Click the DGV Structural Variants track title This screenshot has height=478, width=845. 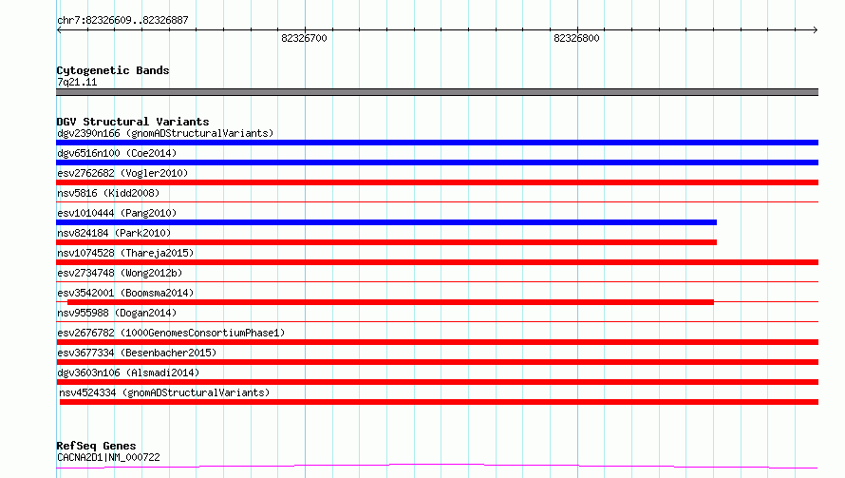pyautogui.click(x=133, y=122)
